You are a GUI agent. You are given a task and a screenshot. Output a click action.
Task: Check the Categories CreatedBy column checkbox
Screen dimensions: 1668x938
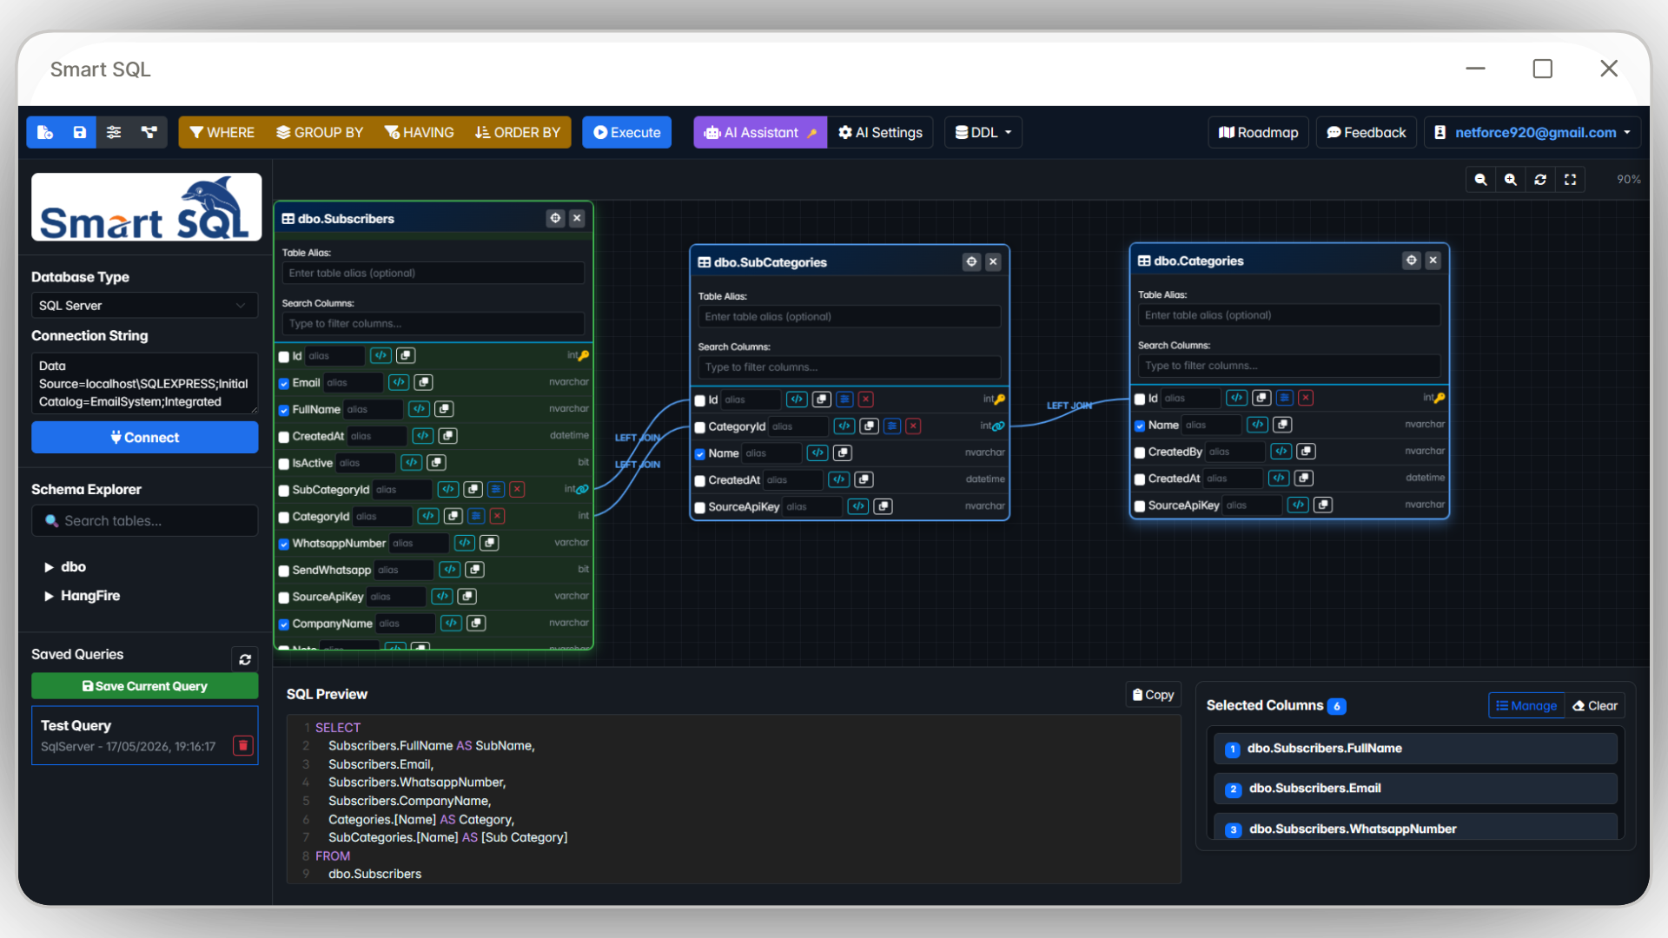1140,452
